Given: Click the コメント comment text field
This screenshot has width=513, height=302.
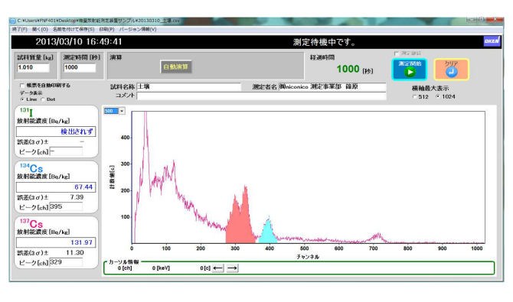Looking at the screenshot, I should click(x=261, y=96).
